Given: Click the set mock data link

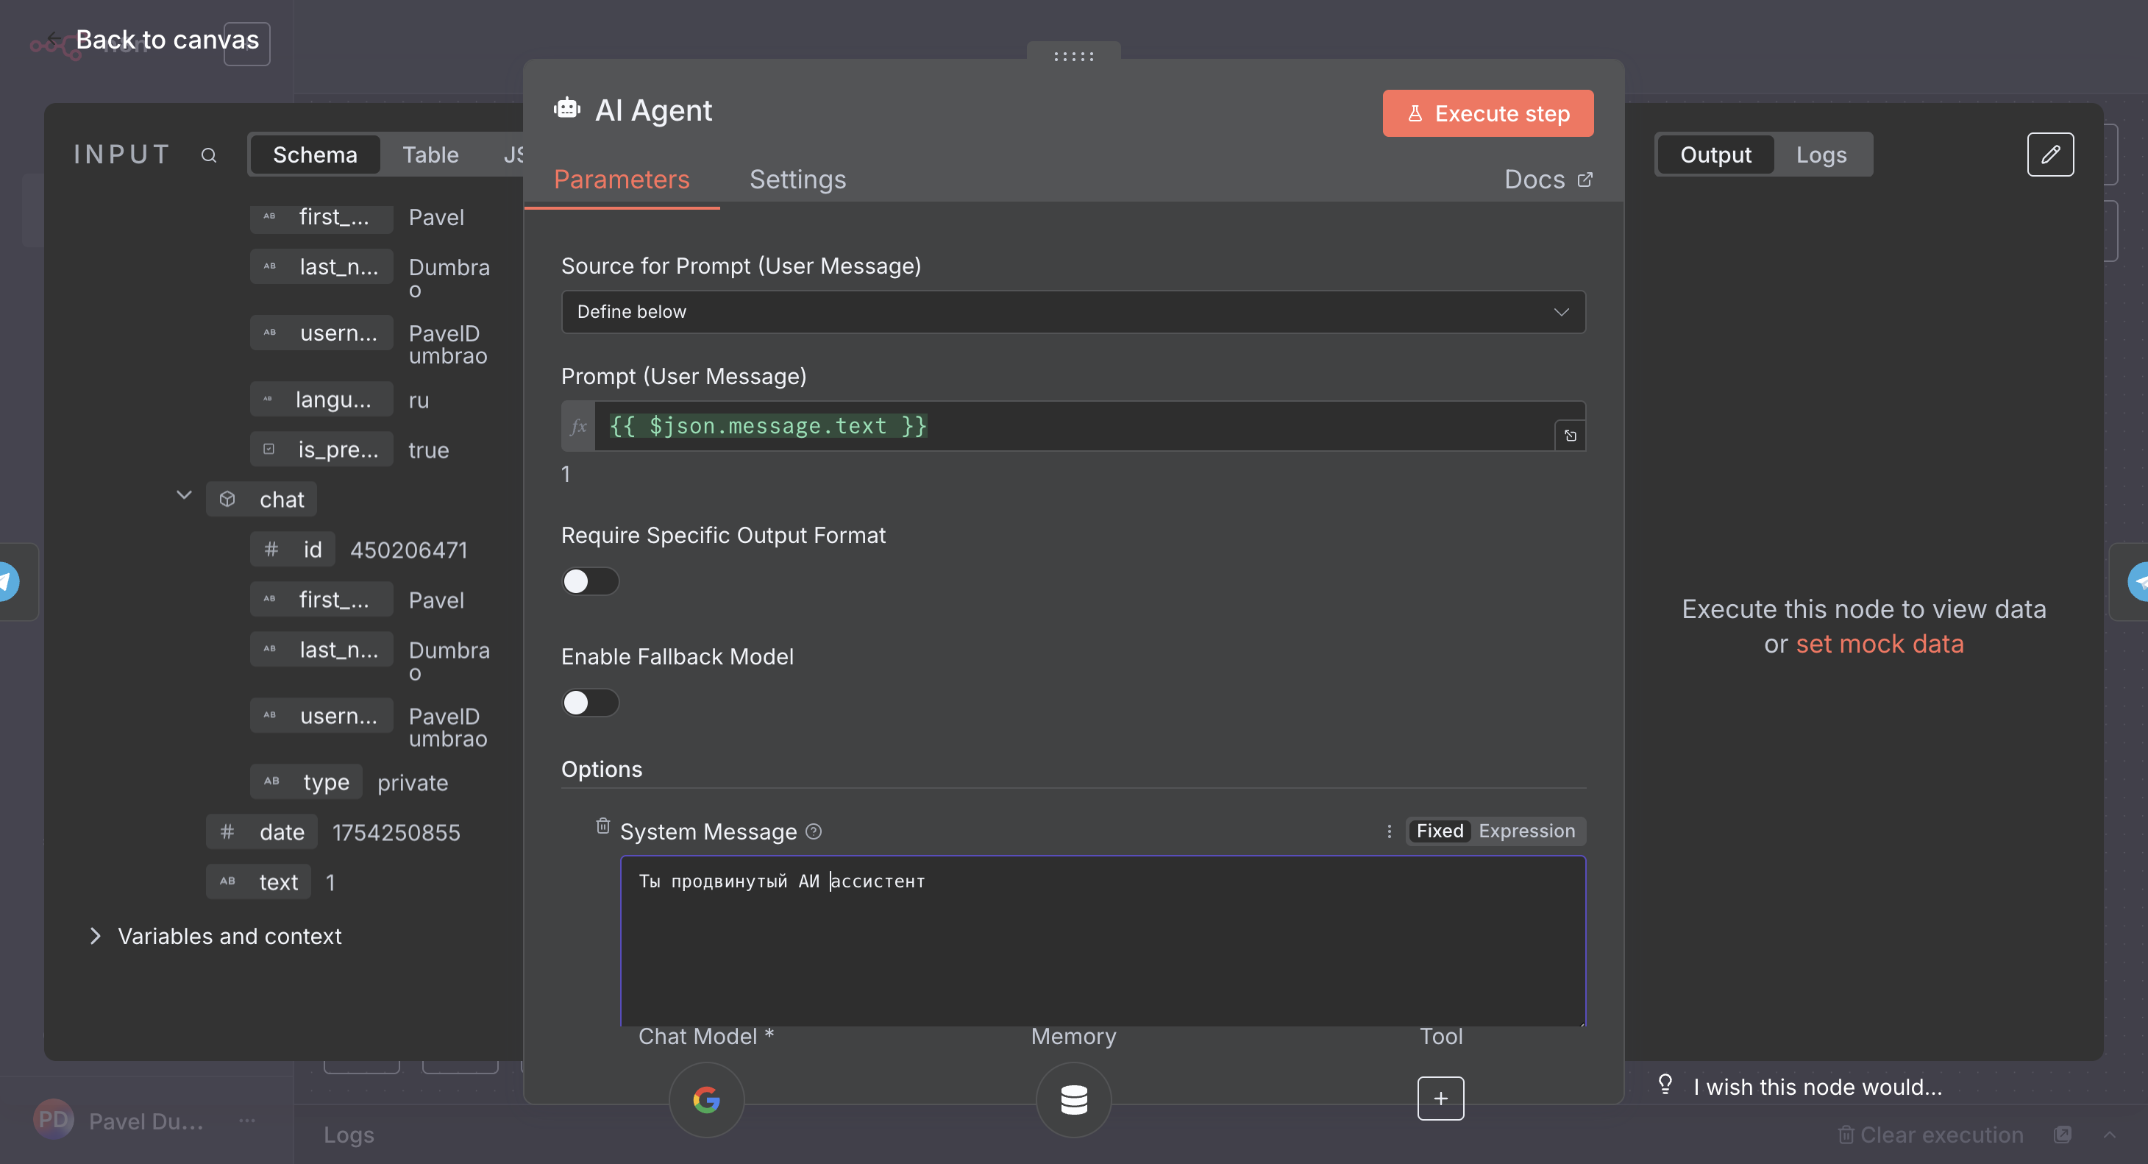Looking at the screenshot, I should pyautogui.click(x=1879, y=644).
